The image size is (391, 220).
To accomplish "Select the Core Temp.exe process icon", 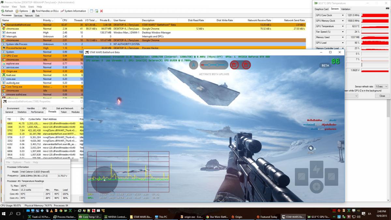I will 4,87.
